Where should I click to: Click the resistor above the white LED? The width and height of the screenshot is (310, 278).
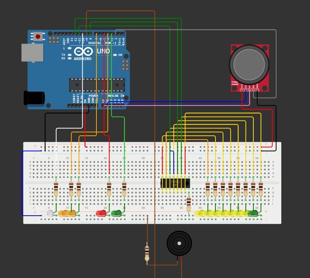56,189
